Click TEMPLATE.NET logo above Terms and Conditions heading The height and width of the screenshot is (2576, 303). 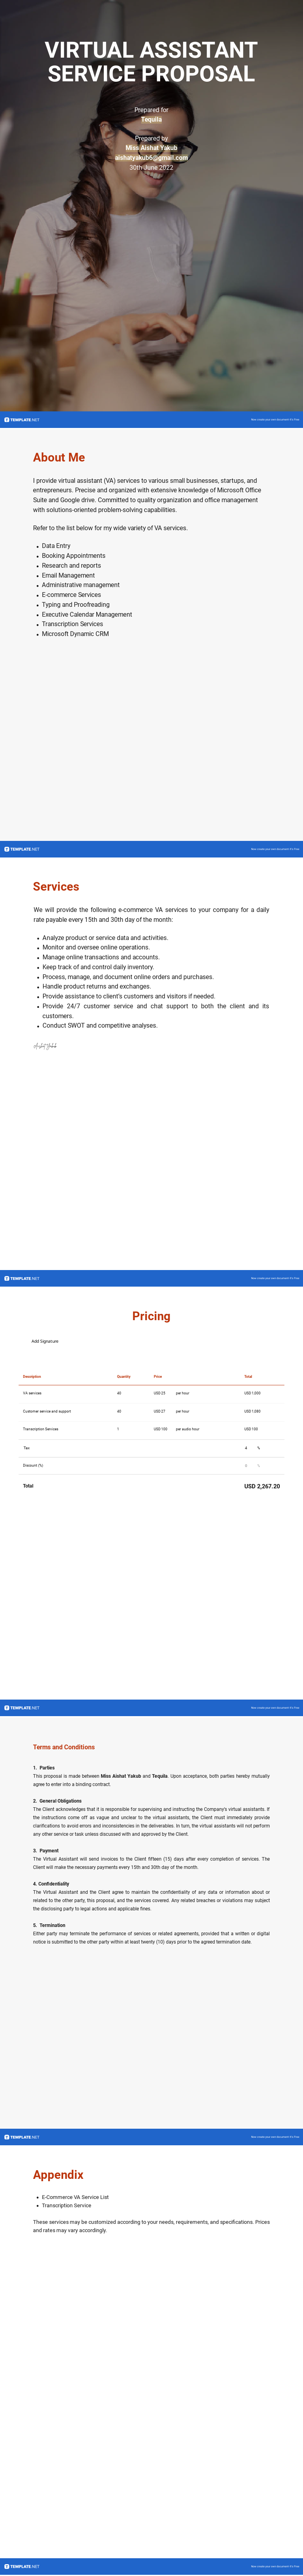coord(22,1707)
